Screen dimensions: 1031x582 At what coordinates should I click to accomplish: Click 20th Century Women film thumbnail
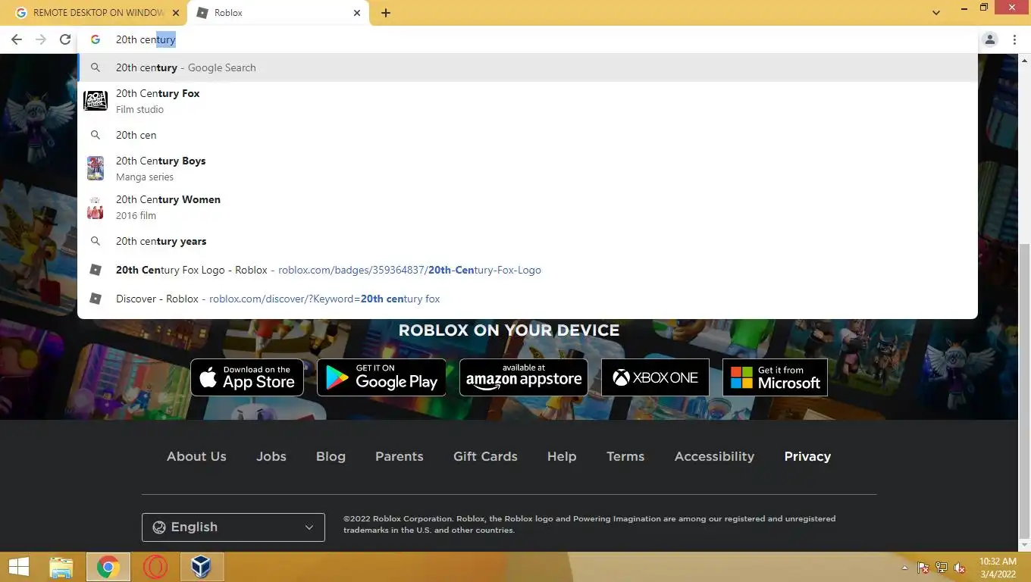pyautogui.click(x=96, y=207)
